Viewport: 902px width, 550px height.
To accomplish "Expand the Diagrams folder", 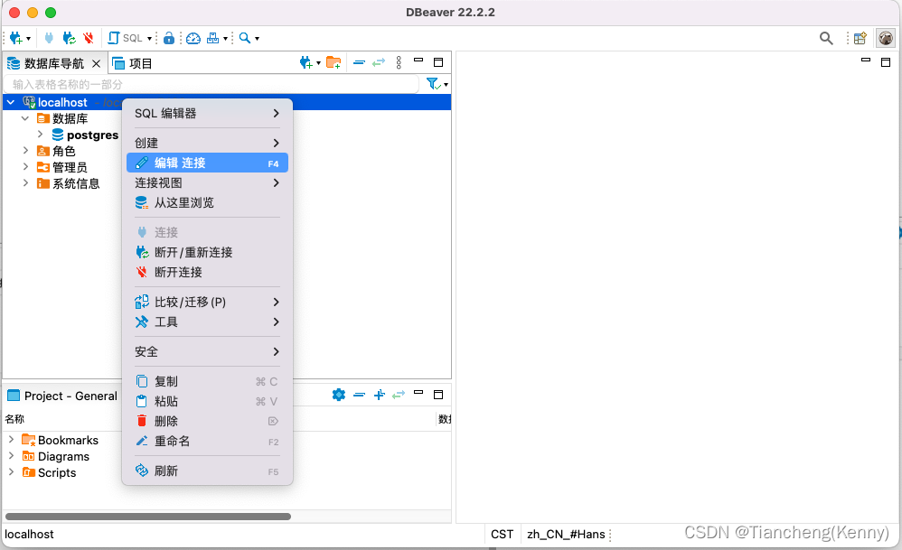I will (x=11, y=456).
